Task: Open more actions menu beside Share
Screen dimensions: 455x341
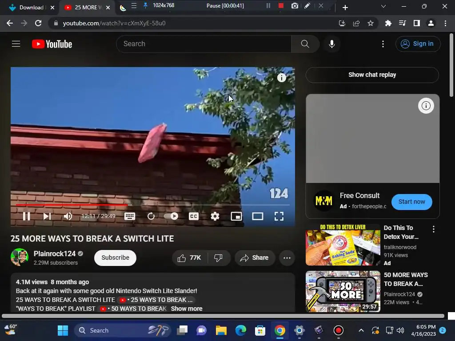Action: pos(287,258)
